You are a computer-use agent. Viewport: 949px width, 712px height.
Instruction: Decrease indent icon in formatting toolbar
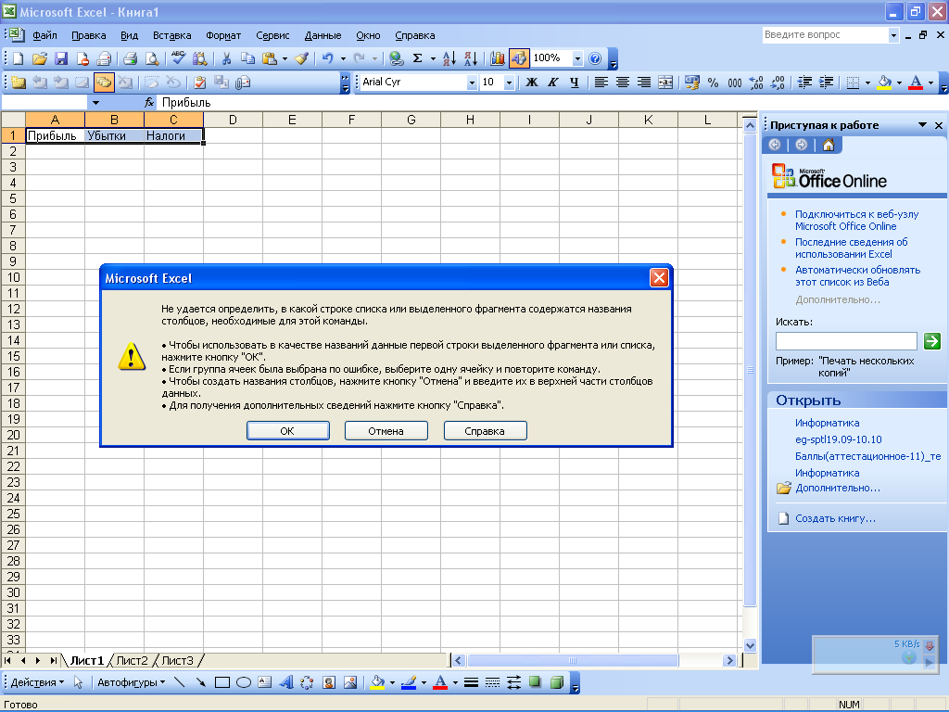(x=804, y=83)
